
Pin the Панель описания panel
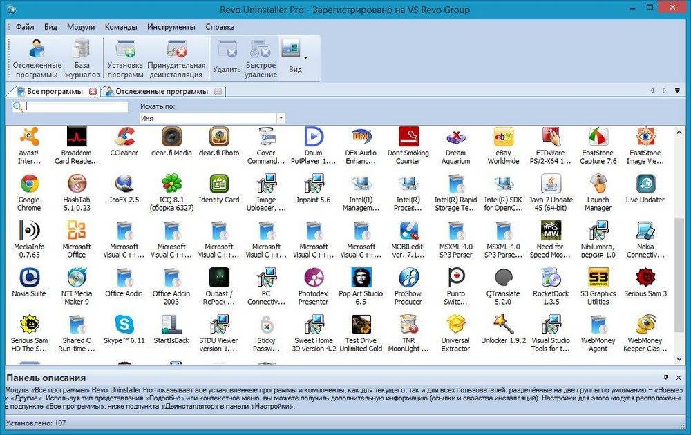pyautogui.click(x=665, y=378)
